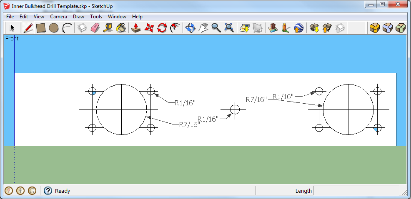Open the Instructor help question icon

48,191
